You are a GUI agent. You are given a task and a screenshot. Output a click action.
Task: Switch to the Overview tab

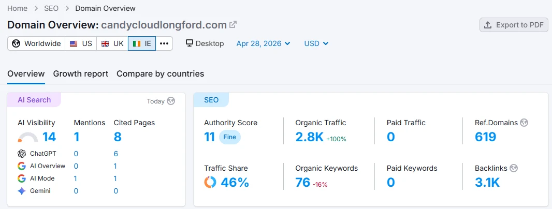[x=26, y=74]
